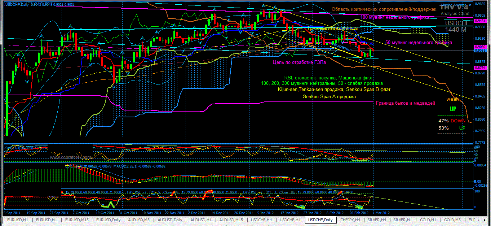Select the 'Граница быков и медведей' label

pyautogui.click(x=406, y=103)
